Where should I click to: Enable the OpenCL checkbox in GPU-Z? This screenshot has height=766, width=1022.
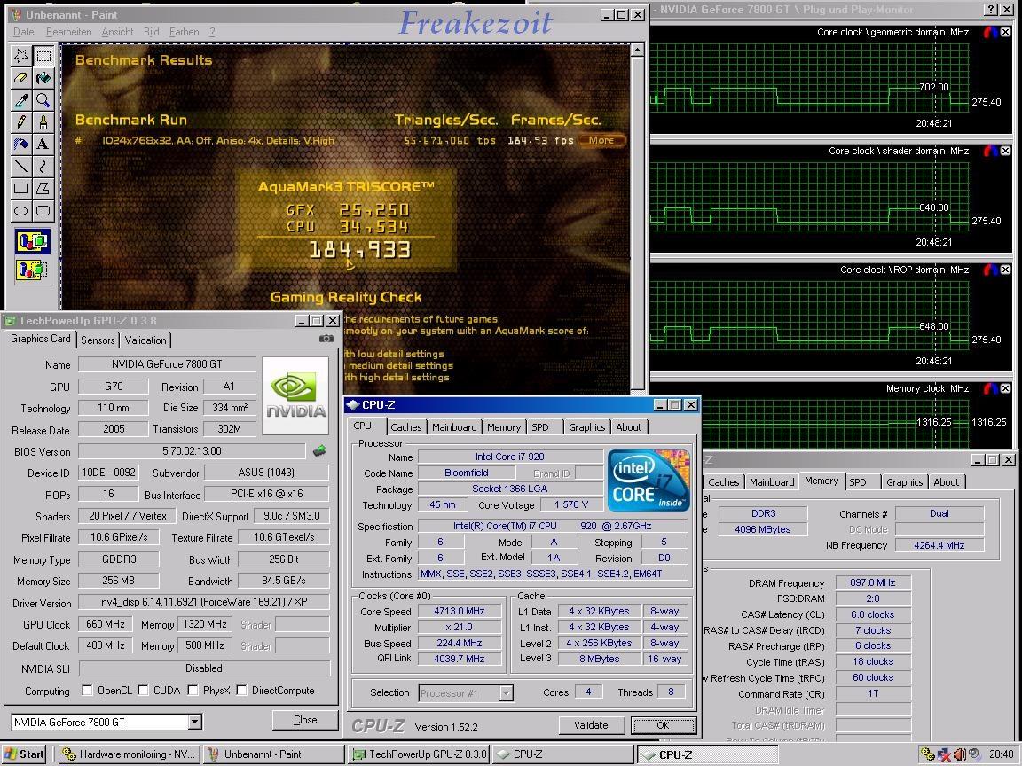tap(87, 691)
